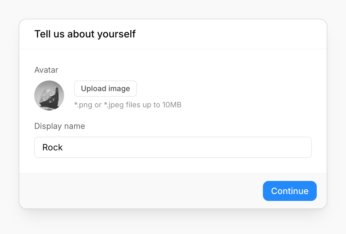Screen dimensions: 346x234
Task: Click the blank space beneath the Display name field
Action: click(173, 165)
